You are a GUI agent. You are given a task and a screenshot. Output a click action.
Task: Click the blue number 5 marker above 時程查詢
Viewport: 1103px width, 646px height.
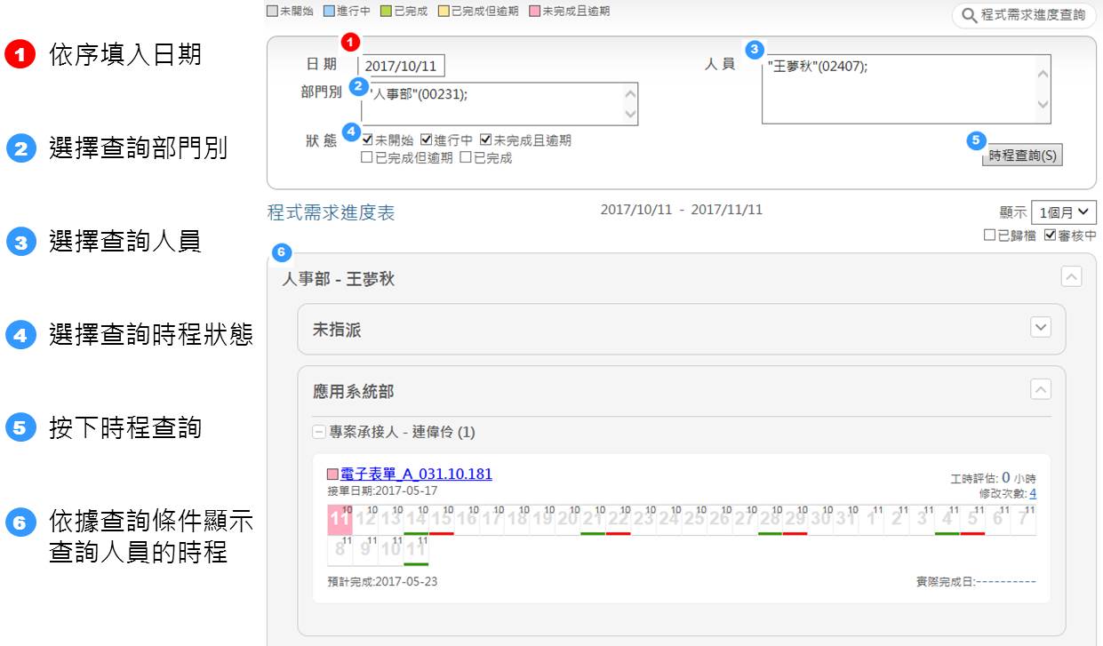(x=977, y=140)
